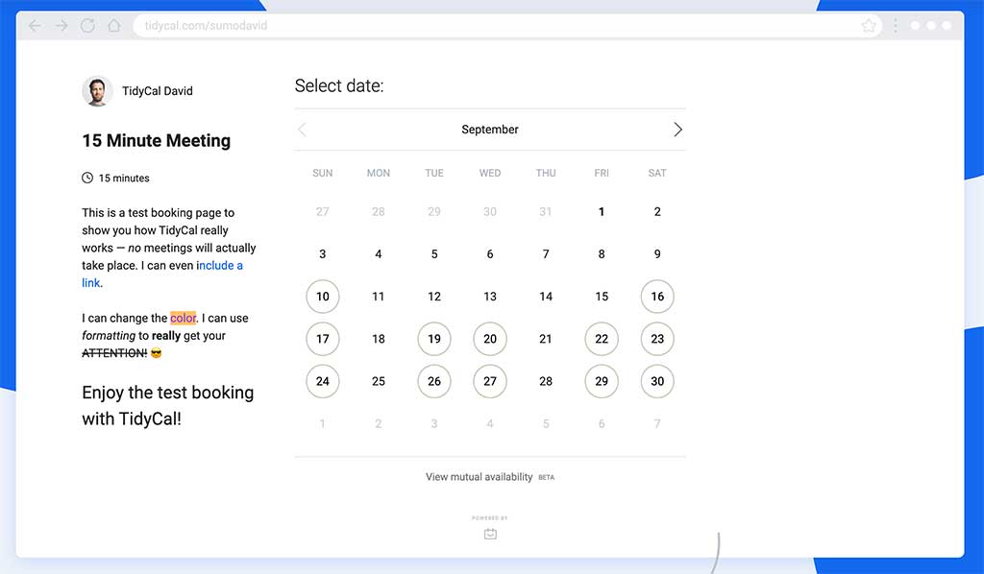984x574 pixels.
Task: Go to browser home icon
Action: 113,26
